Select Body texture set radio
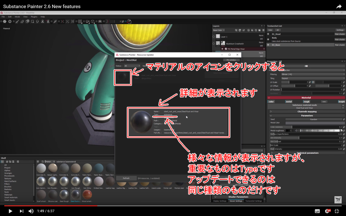Image resolution: width=346 pixels, height=216 pixels. pyautogui.click(x=268, y=40)
